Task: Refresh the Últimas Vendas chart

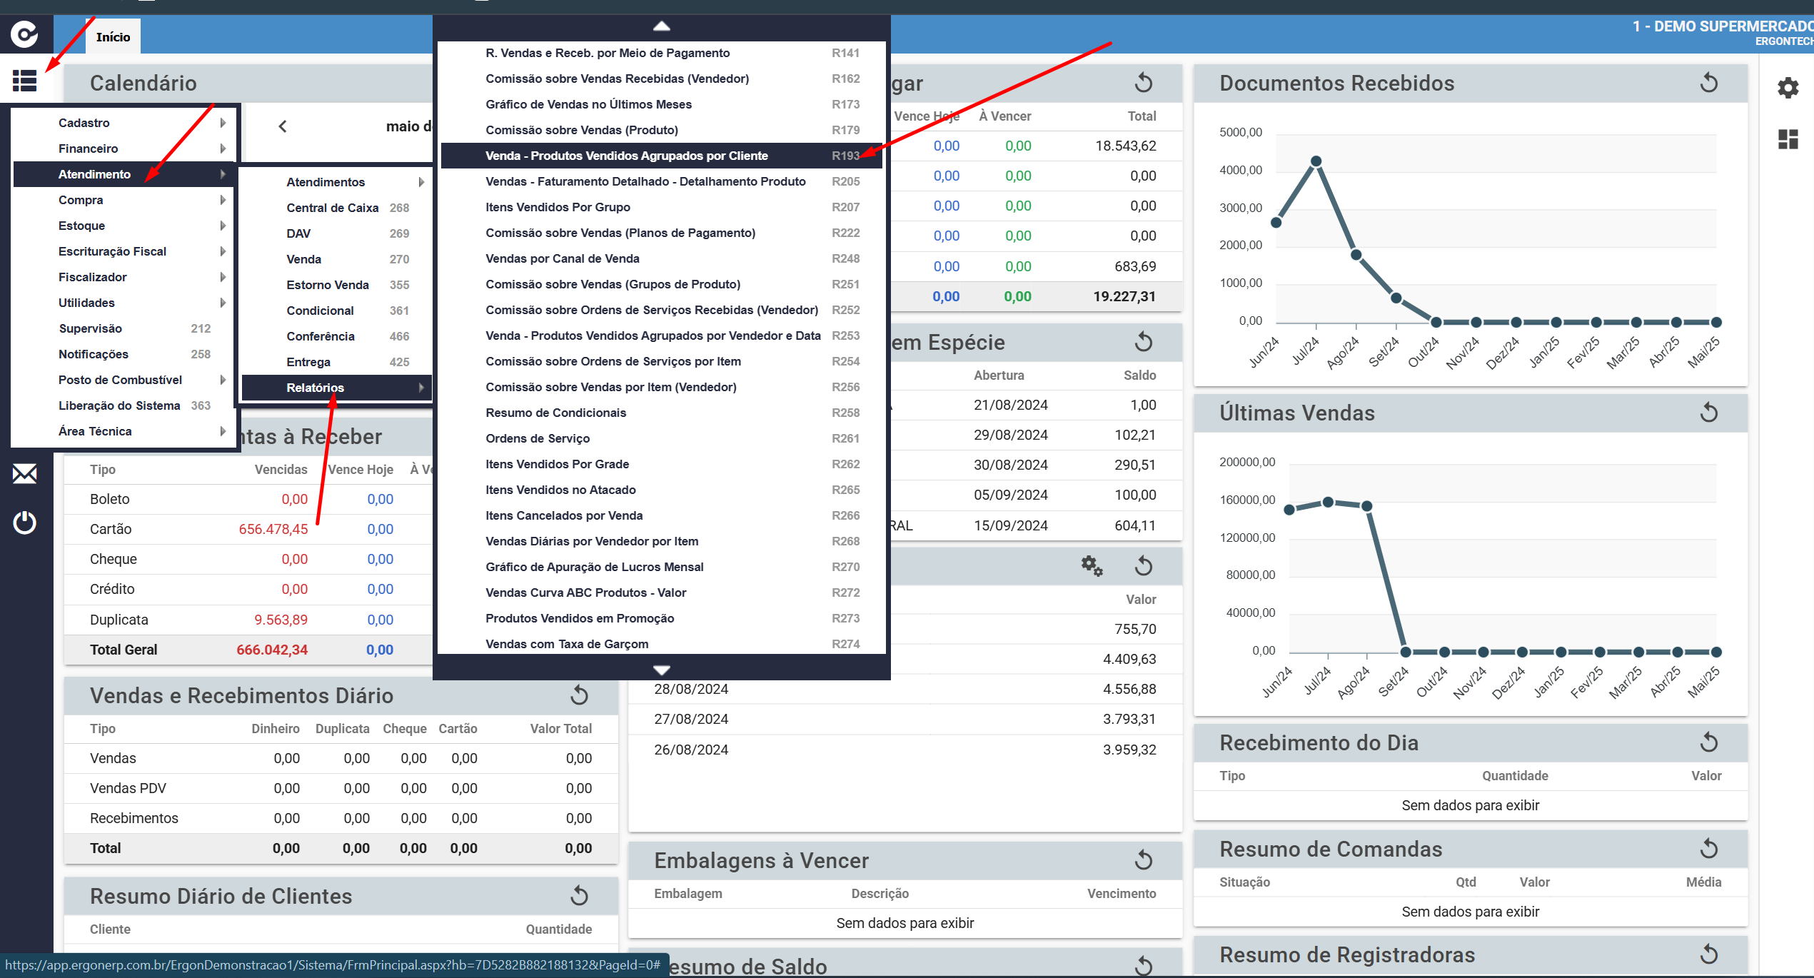Action: coord(1709,413)
